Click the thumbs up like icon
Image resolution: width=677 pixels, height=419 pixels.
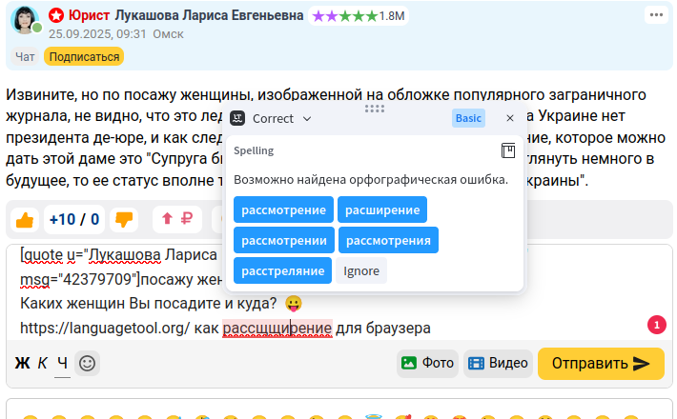click(25, 220)
